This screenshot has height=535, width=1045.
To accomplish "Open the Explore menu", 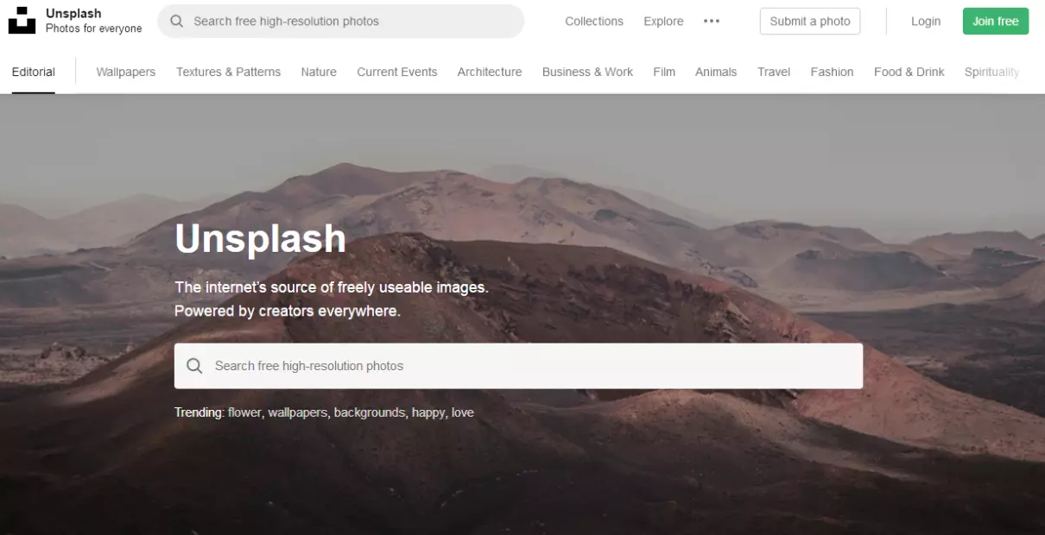I will pyautogui.click(x=663, y=21).
